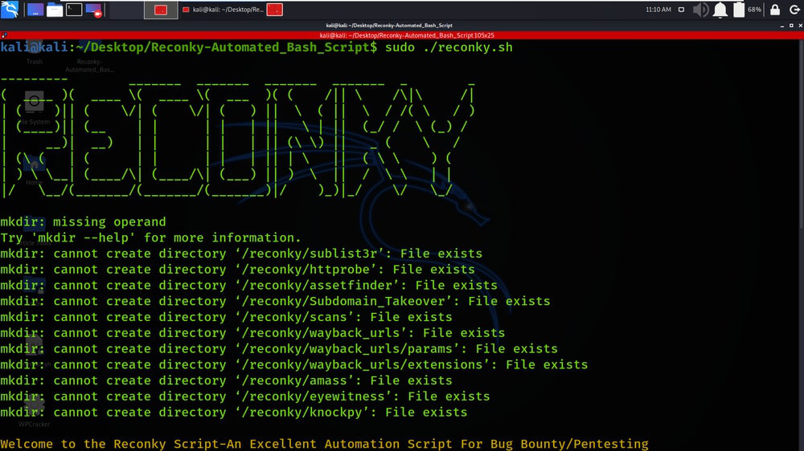Launch terminal emulator from top panel
Viewport: 804px width, 451px height.
(74, 10)
